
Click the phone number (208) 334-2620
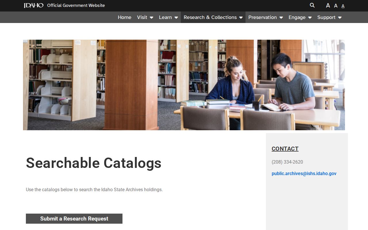click(287, 162)
